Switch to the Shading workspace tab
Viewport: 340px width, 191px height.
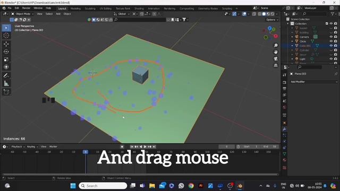(139, 8)
